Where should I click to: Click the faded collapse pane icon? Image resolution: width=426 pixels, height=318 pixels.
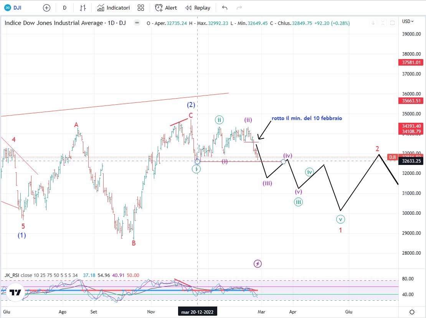point(383,23)
